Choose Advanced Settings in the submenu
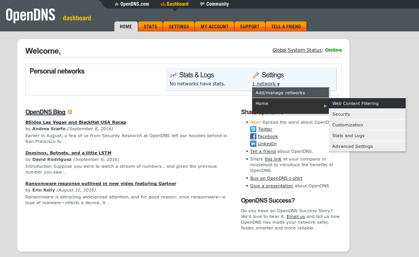 pos(367,146)
